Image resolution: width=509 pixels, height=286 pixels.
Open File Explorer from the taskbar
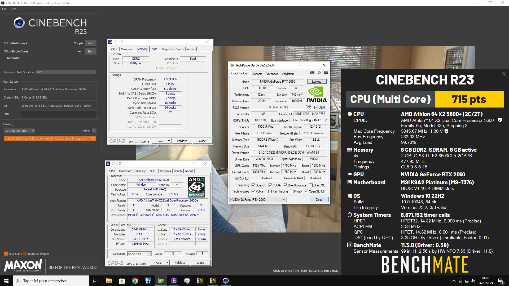pos(109,281)
